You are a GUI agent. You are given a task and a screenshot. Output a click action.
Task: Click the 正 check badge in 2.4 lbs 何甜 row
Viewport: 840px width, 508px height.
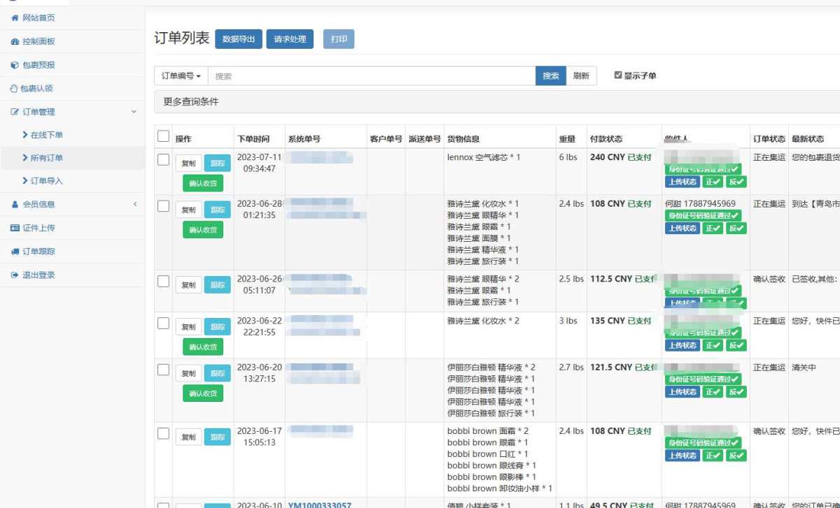tap(713, 228)
